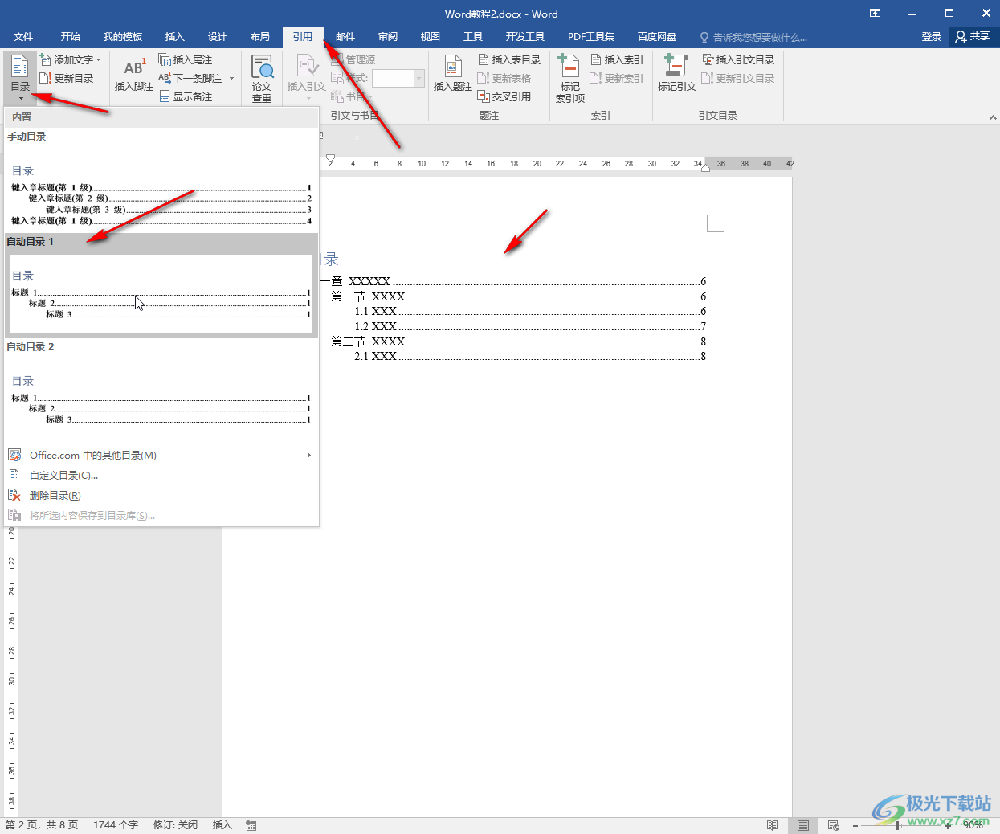Screen dimensions: 1000x834
Task: Switch to the 审阅 tab
Action: tap(388, 37)
